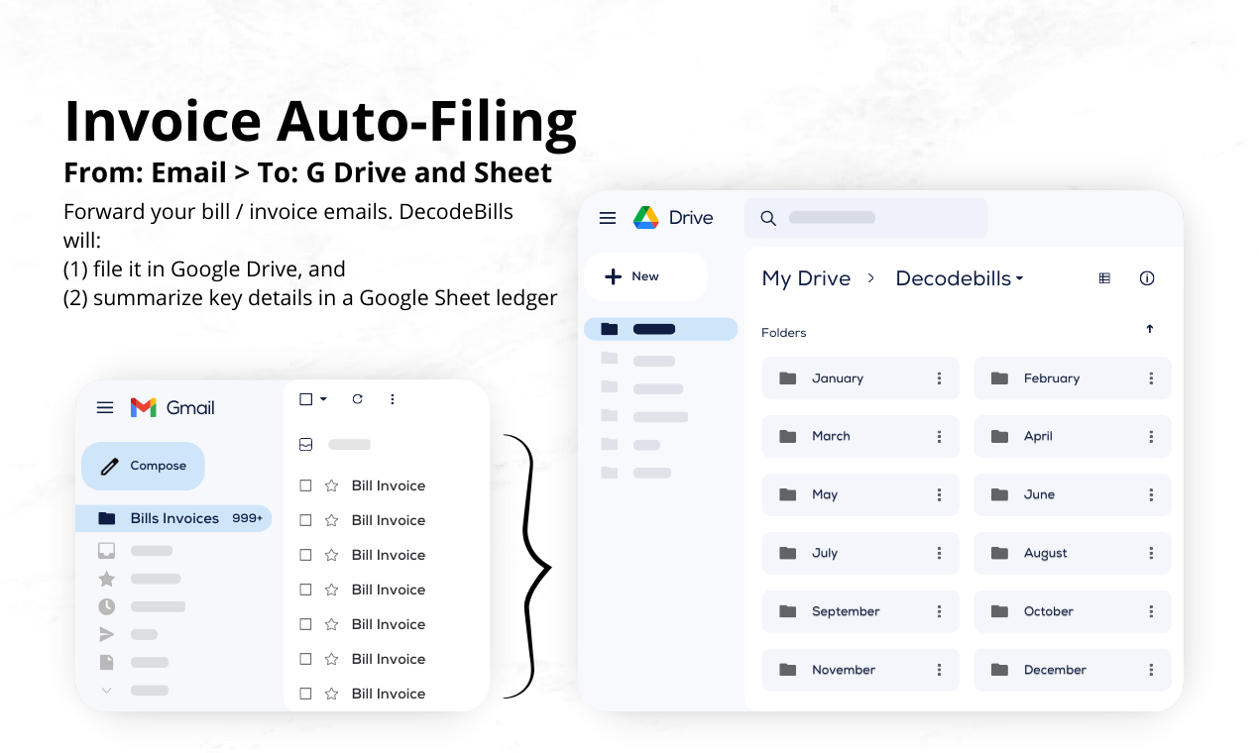Open January folder more actions menu
The image size is (1259, 753).
[x=939, y=378]
